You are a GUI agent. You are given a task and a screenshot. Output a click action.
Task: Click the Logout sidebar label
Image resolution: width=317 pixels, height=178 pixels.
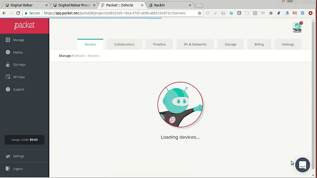[18, 169]
